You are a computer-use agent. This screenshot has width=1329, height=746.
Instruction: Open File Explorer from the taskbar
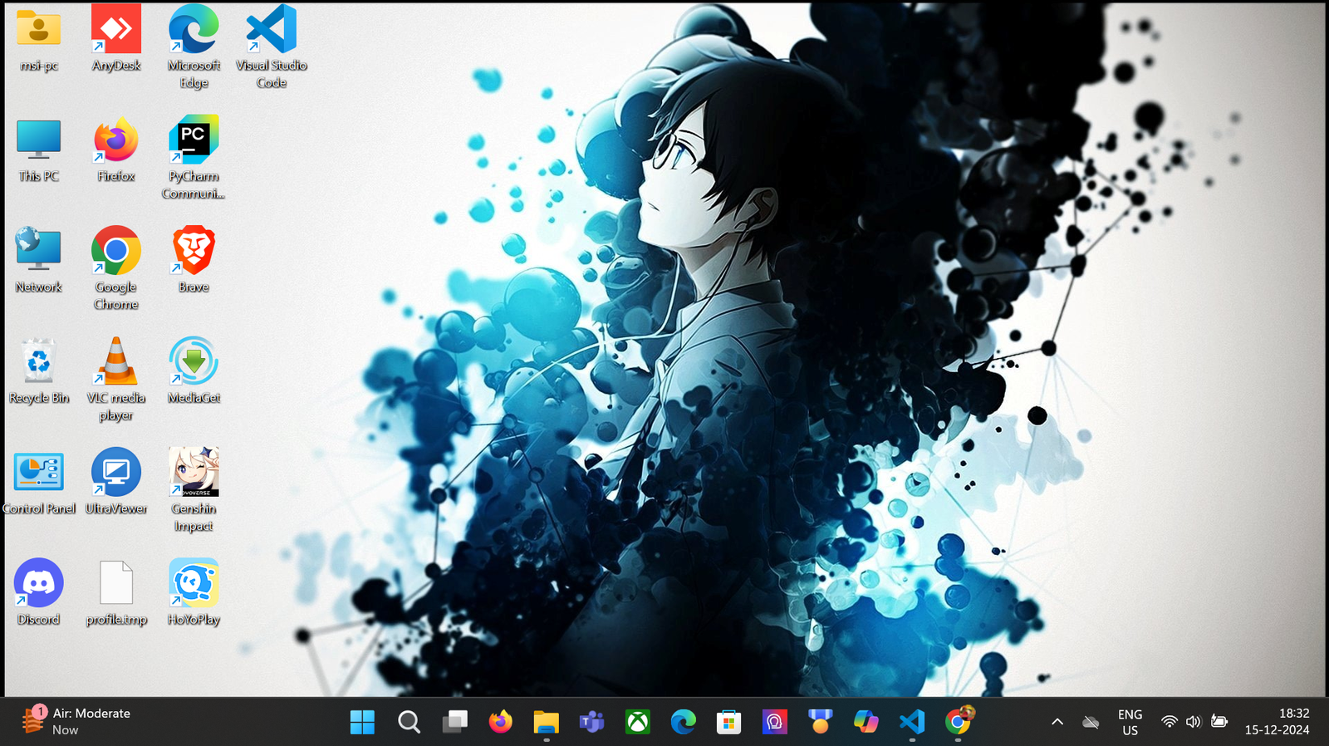pyautogui.click(x=546, y=722)
